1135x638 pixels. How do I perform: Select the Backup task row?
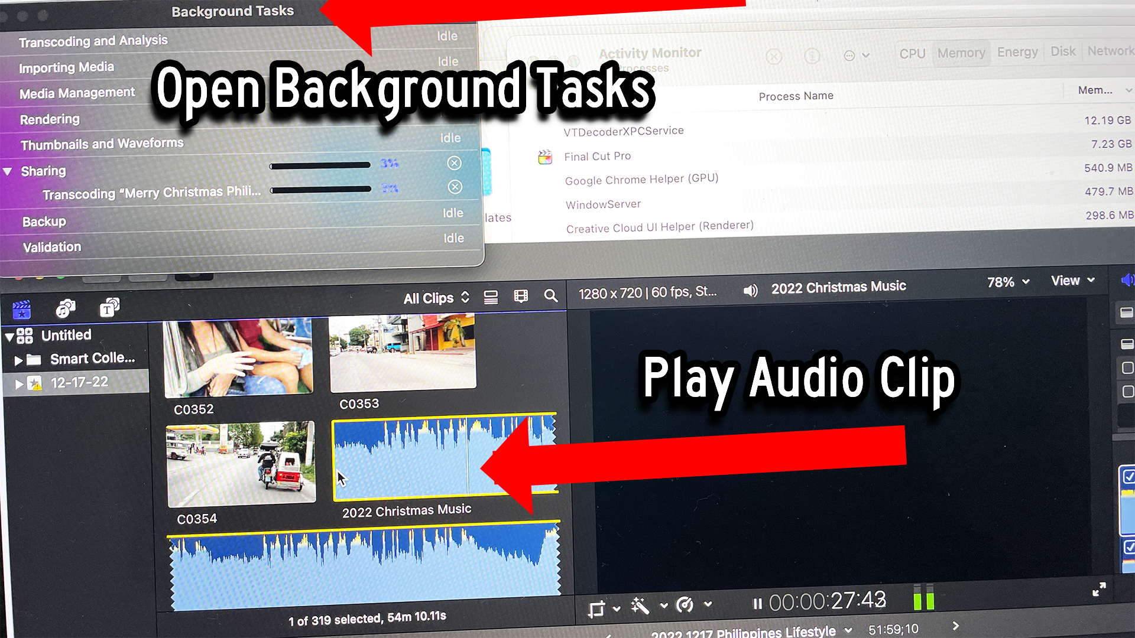[241, 218]
